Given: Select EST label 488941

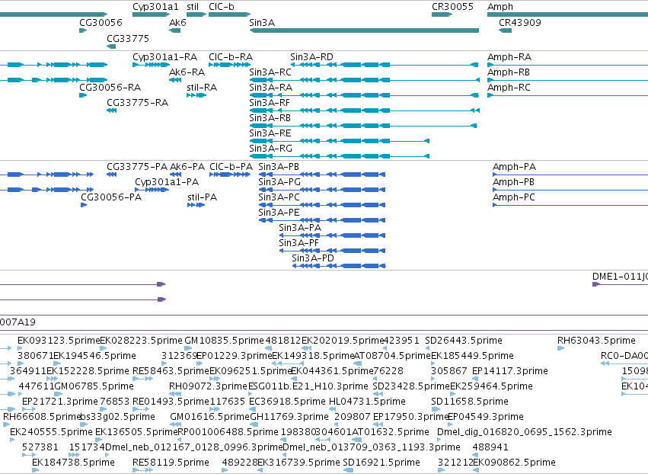Looking at the screenshot, I should pos(490,447).
